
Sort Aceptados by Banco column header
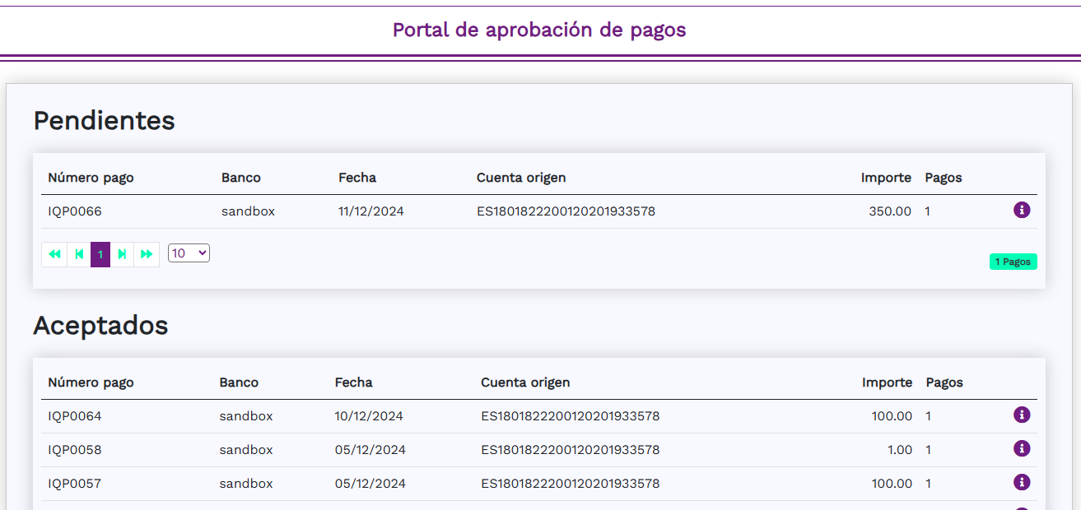(x=239, y=382)
